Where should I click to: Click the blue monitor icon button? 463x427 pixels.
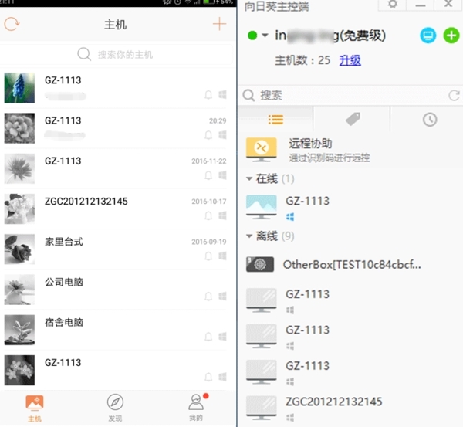428,36
